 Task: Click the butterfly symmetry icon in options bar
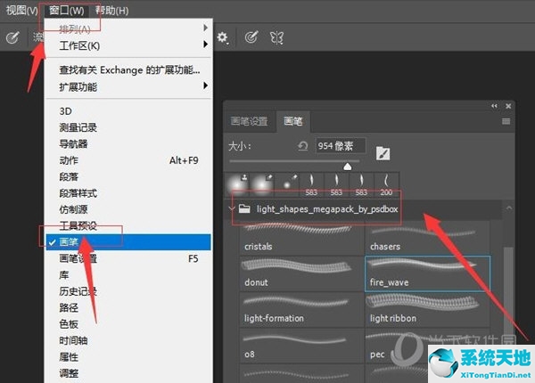[277, 37]
